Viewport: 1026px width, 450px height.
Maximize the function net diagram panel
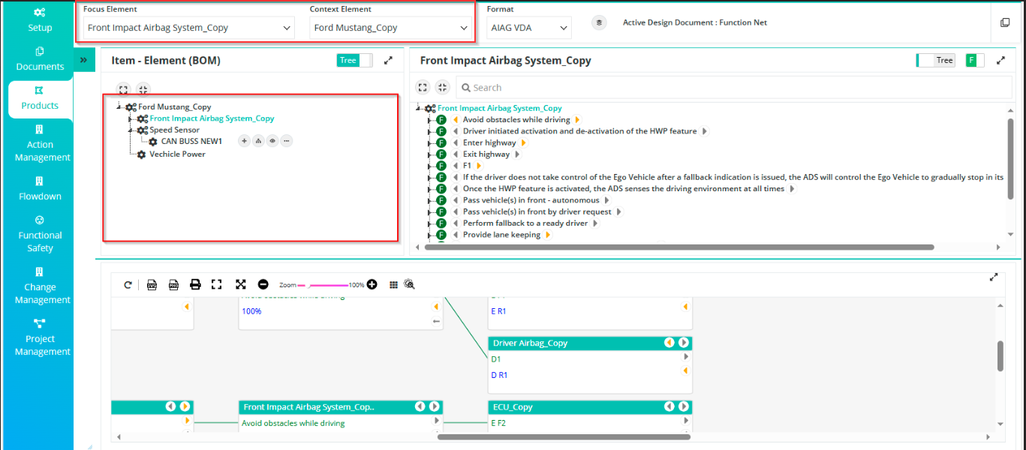coord(994,277)
